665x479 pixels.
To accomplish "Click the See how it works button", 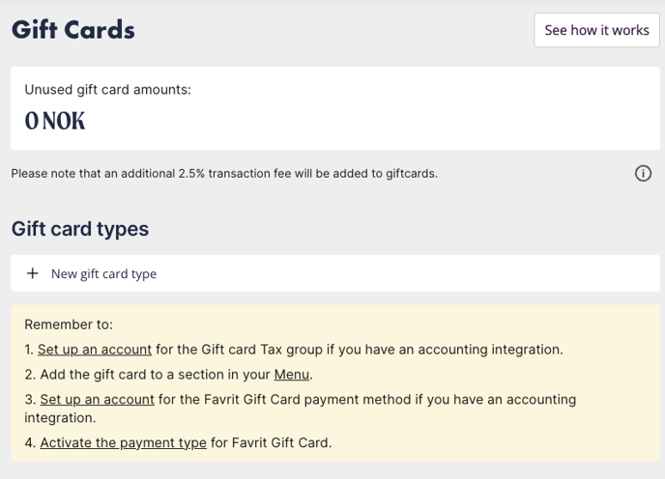I will 596,30.
